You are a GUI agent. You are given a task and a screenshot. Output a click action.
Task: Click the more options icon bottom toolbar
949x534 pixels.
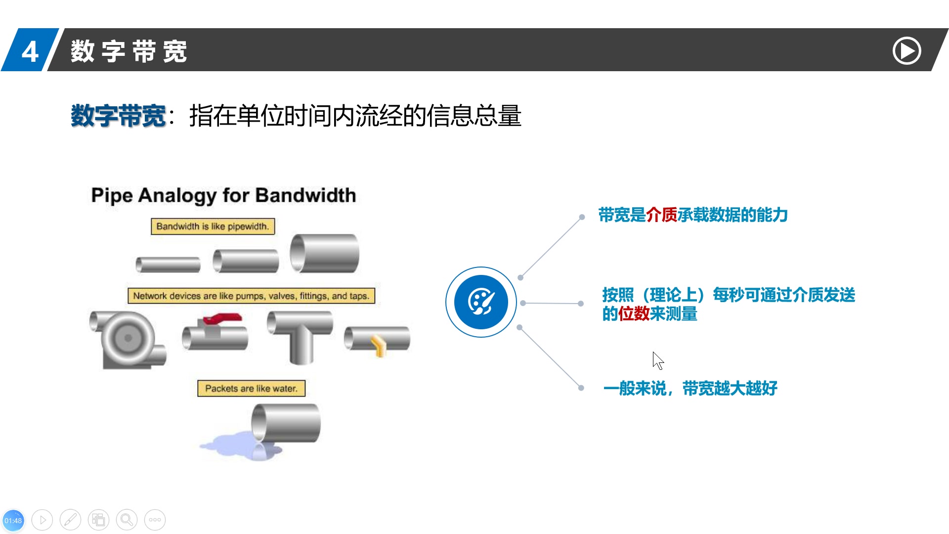(x=155, y=520)
